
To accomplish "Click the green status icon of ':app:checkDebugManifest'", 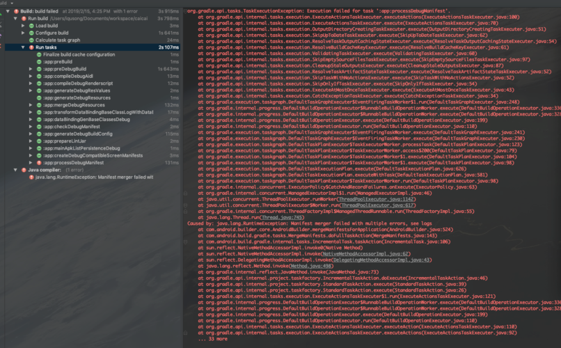I will [x=39, y=127].
